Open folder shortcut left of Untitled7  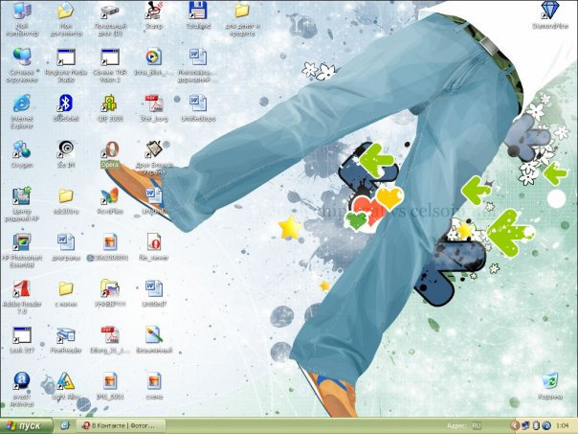coord(110,288)
